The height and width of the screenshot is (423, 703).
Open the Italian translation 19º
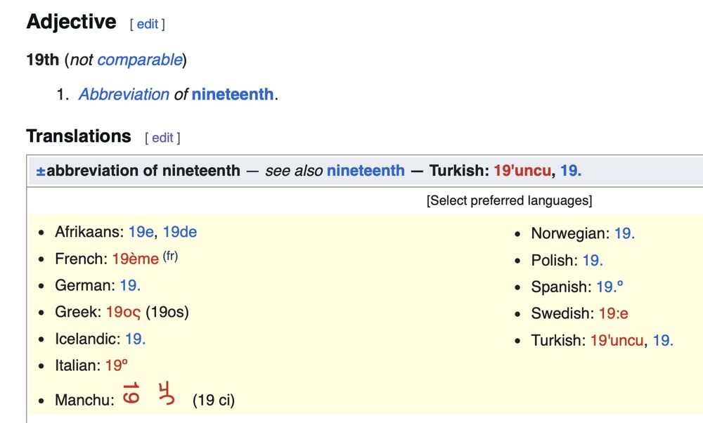click(116, 365)
